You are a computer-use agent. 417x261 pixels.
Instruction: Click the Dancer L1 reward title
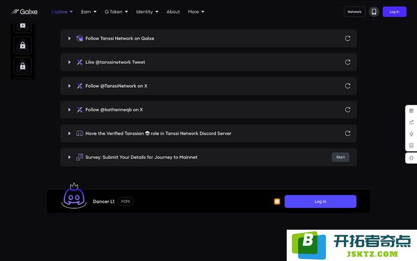click(104, 201)
